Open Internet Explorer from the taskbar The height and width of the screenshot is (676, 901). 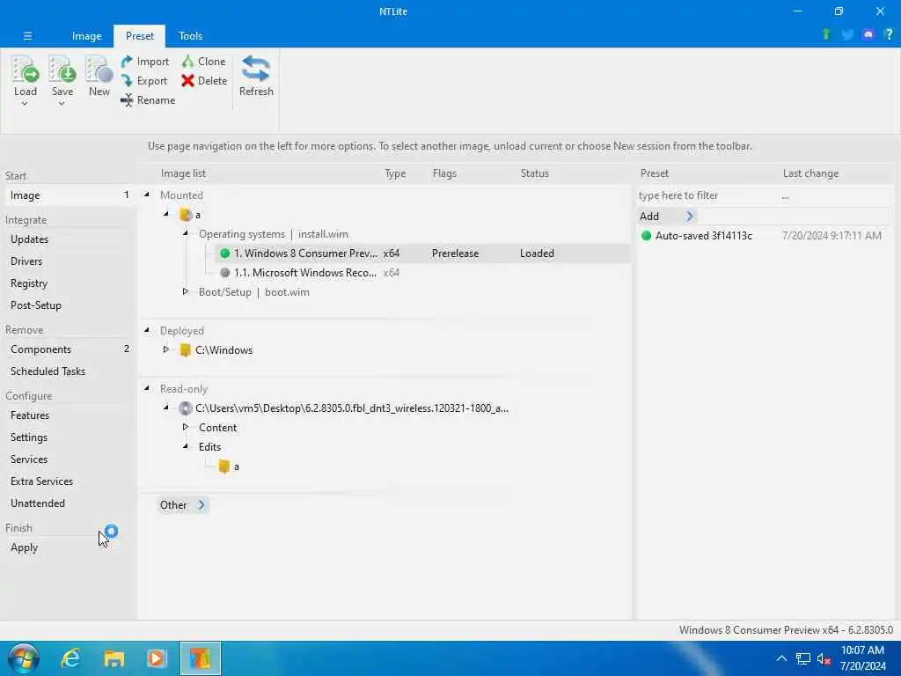pyautogui.click(x=70, y=658)
